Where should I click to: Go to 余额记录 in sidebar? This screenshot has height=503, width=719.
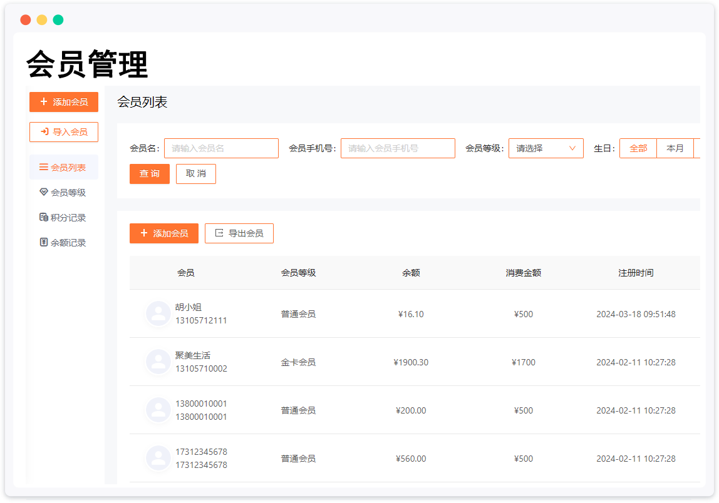[x=68, y=243]
